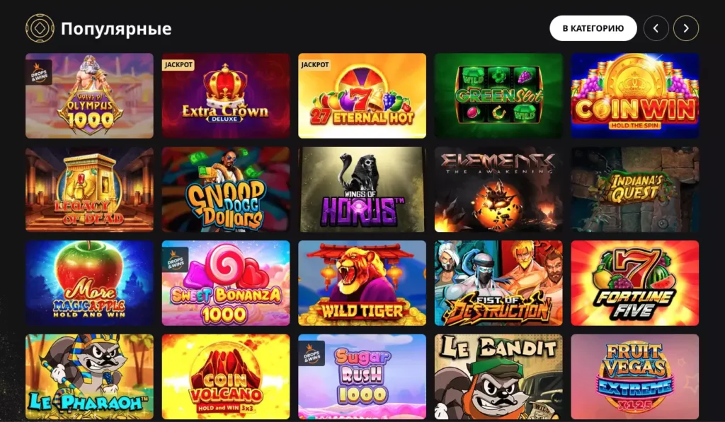Launch Coin Win Hold the Spin

pyautogui.click(x=635, y=95)
